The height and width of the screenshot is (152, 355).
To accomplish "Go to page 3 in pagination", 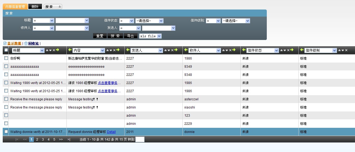I will (x=43, y=139).
